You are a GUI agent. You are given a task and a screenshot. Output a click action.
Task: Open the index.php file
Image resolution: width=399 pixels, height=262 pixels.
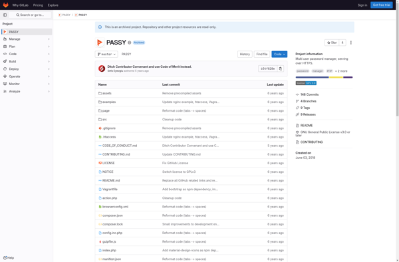click(x=109, y=250)
